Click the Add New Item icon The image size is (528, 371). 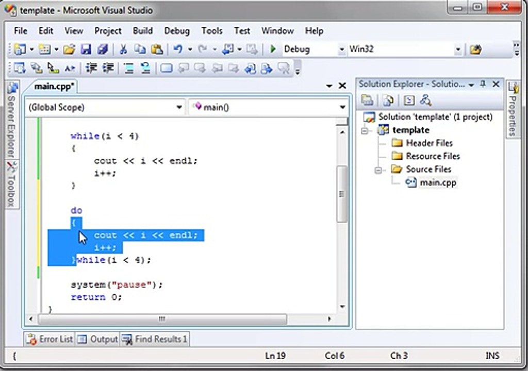(x=45, y=49)
